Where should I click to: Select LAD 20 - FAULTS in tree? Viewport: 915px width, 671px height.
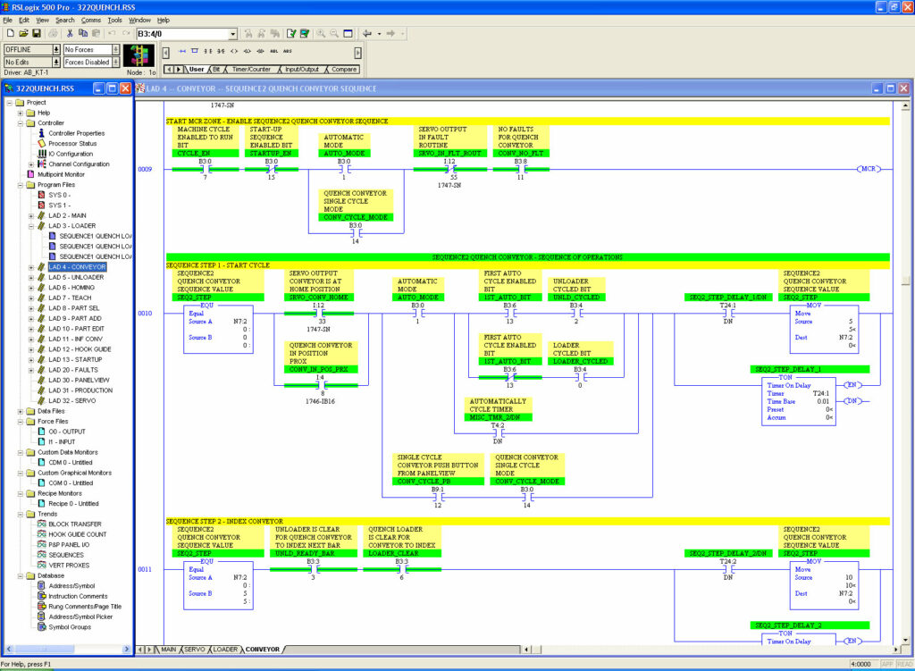coord(73,370)
